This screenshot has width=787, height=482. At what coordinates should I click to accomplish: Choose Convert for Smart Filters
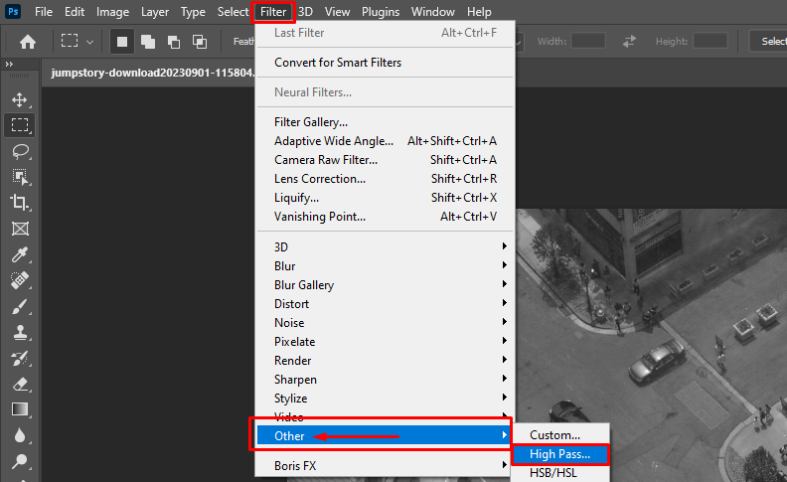tap(385, 63)
